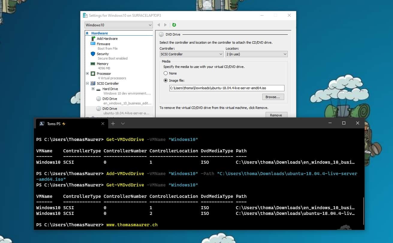Screen dimensions: 393x243
Task: Maximize the terminal window
Action: coord(344,123)
